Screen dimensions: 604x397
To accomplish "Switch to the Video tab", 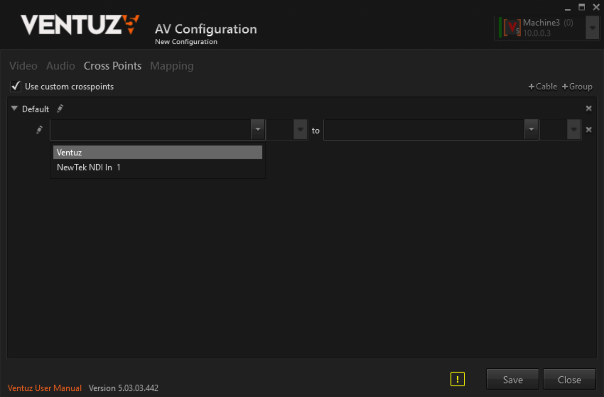I will point(23,66).
